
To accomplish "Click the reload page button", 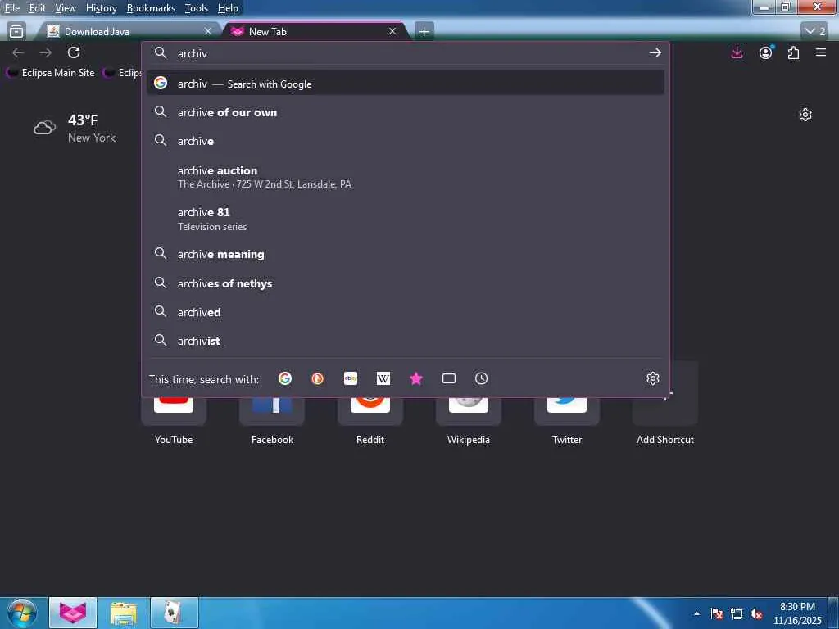I will pyautogui.click(x=74, y=52).
